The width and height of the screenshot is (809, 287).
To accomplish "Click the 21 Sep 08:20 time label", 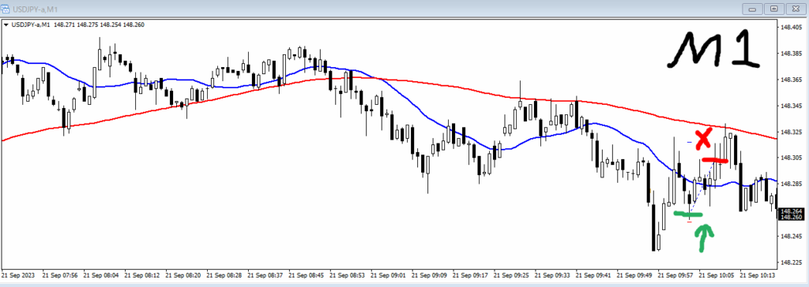I will pyautogui.click(x=182, y=275).
